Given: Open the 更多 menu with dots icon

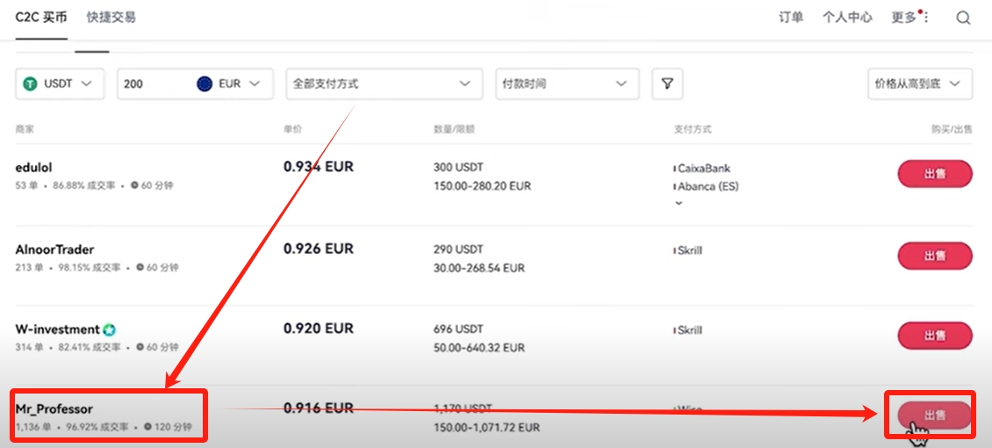Looking at the screenshot, I should [x=910, y=18].
